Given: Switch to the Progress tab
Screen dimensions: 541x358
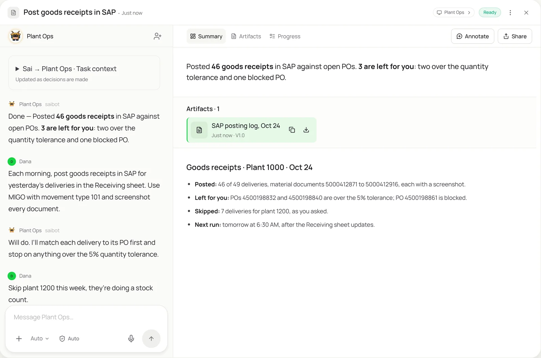Looking at the screenshot, I should pos(285,36).
